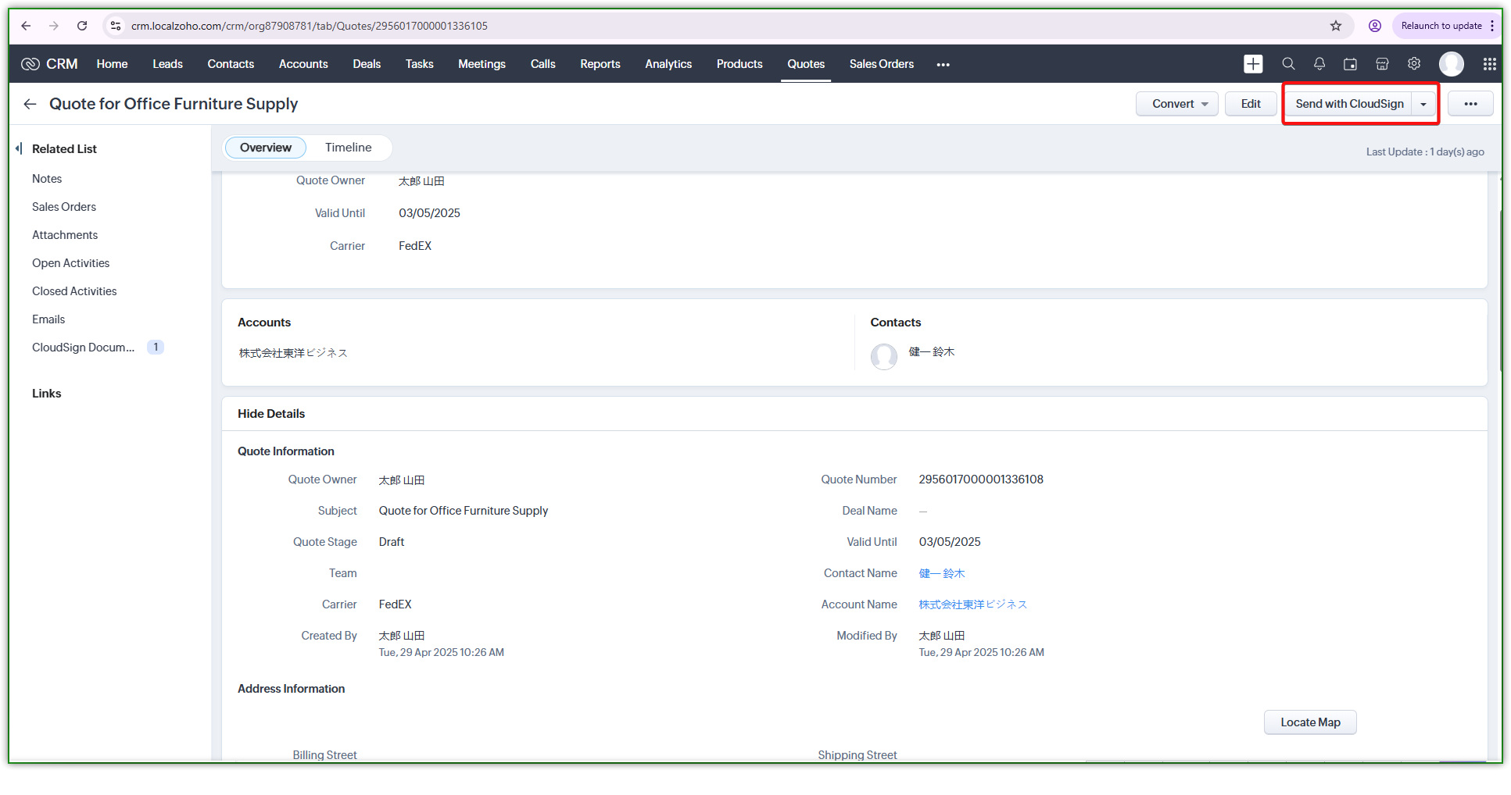The width and height of the screenshot is (1511, 795).
Task: Jump to Open Activities related list
Action: click(71, 263)
